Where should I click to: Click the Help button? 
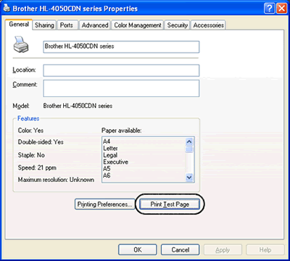click(265, 249)
